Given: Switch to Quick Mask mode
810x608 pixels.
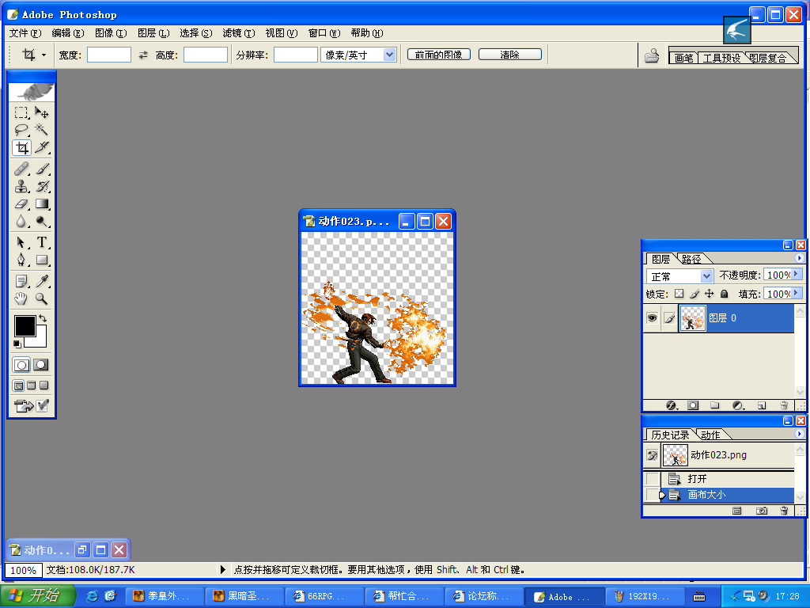Looking at the screenshot, I should pos(41,365).
